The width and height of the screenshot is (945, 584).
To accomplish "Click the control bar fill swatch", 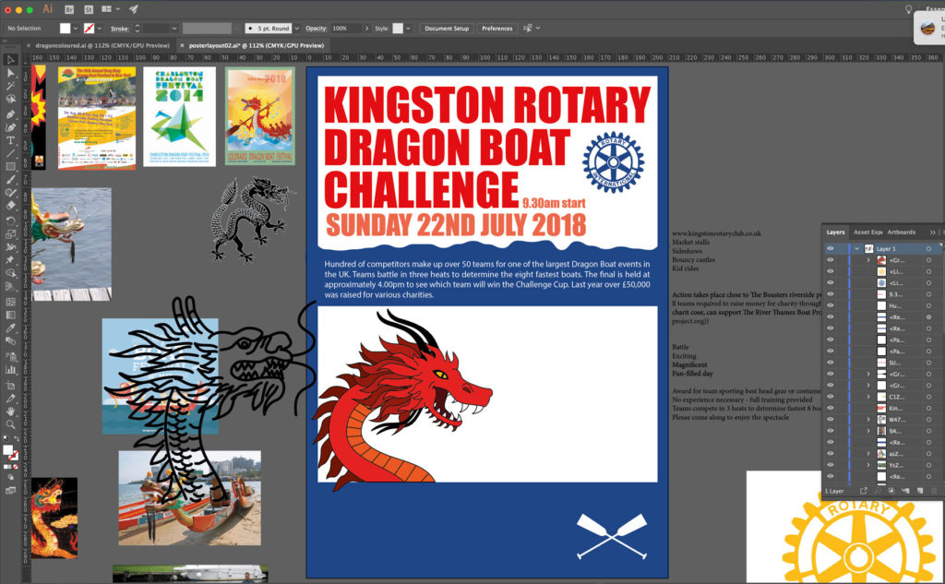I will tap(66, 29).
